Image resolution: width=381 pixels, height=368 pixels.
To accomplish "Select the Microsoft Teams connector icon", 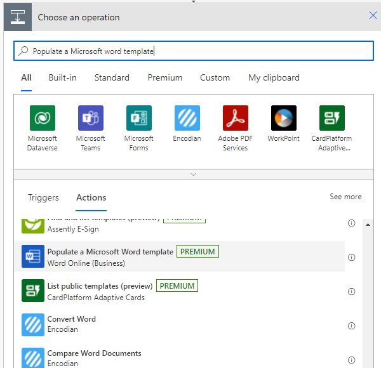I will pos(91,118).
